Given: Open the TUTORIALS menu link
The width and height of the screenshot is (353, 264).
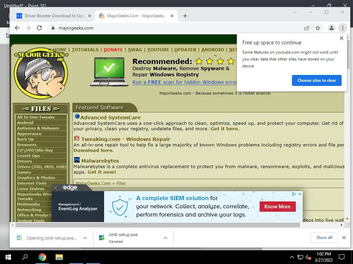Looking at the screenshot, I should (85, 49).
